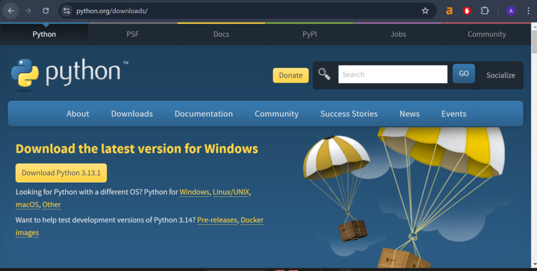Click the scrollbar up arrow
Image resolution: width=537 pixels, height=271 pixels.
pos(534,26)
